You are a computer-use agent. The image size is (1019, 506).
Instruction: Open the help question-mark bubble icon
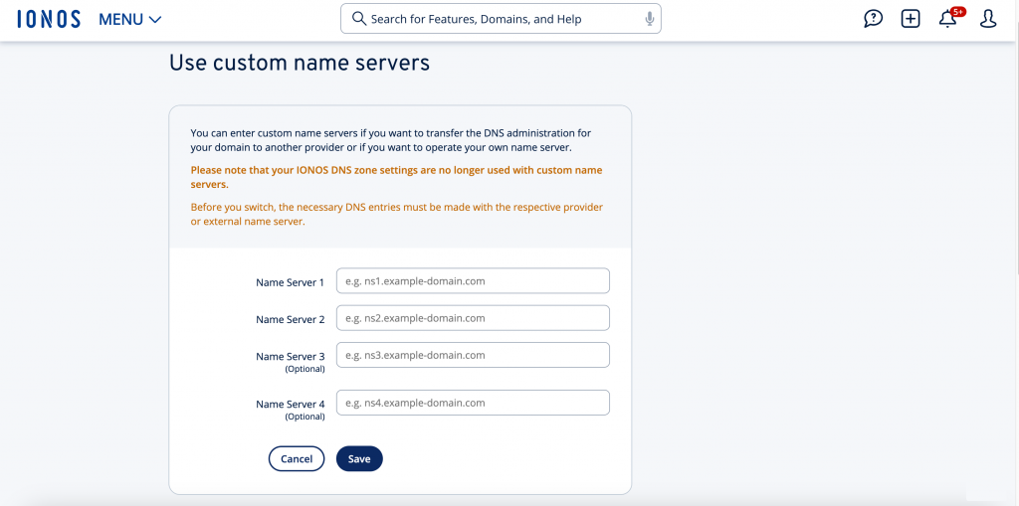873,19
